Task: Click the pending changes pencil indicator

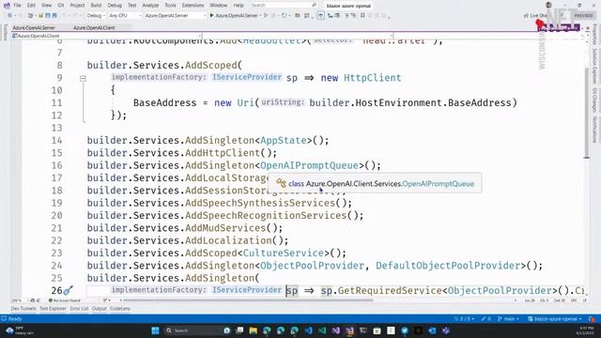Action: (486, 319)
